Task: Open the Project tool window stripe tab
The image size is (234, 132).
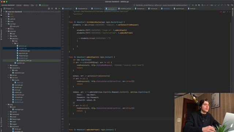Action: pos(1,12)
